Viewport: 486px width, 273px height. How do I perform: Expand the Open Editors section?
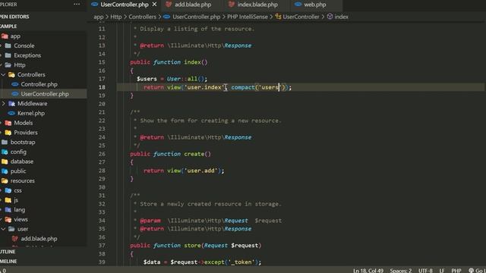14,17
